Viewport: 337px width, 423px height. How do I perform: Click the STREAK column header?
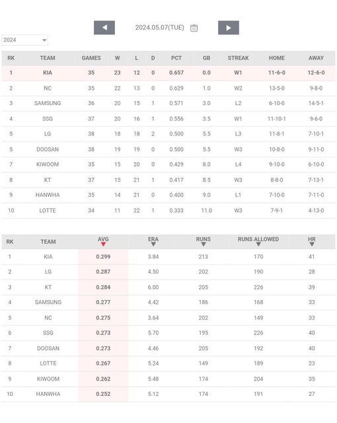(x=238, y=58)
